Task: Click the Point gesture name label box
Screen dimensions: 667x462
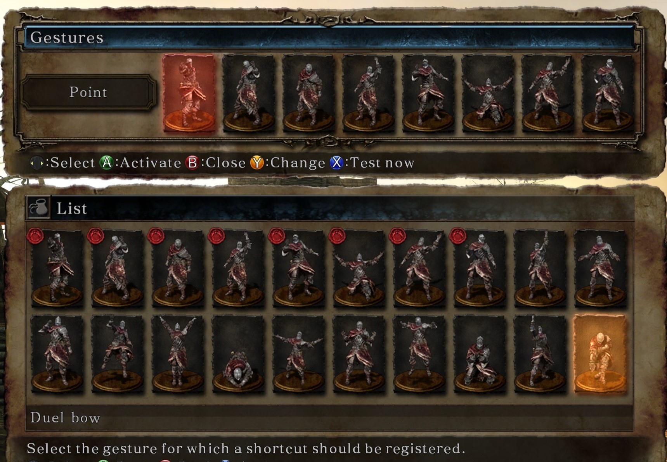Action: (88, 92)
